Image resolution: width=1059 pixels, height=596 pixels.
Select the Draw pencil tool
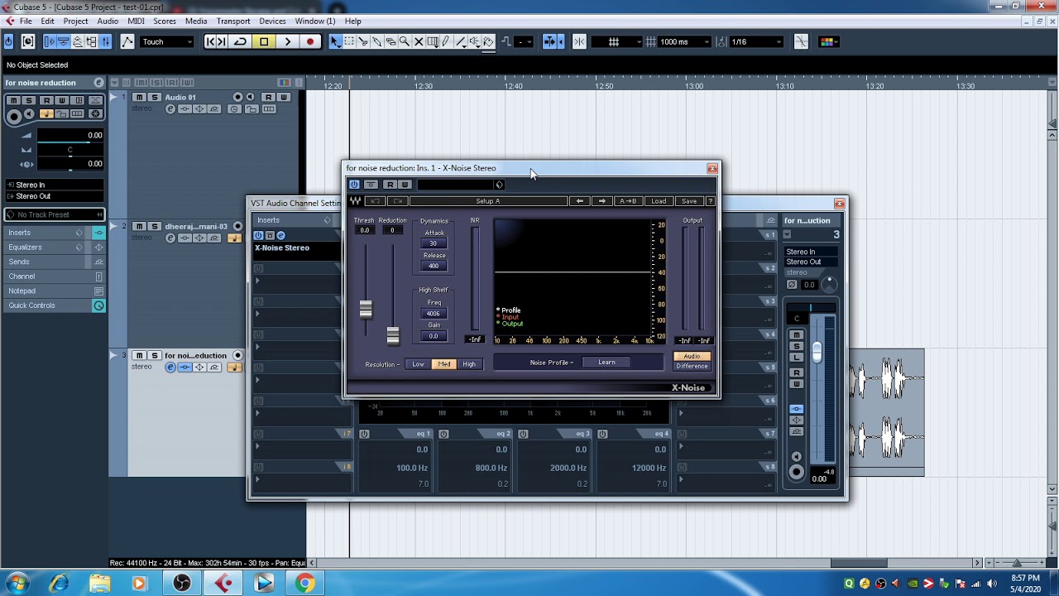[446, 41]
